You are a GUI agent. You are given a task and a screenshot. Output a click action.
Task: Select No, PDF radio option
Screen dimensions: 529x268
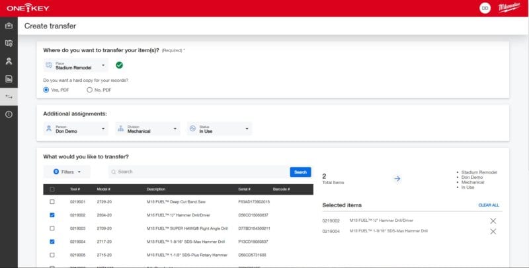[x=89, y=90]
